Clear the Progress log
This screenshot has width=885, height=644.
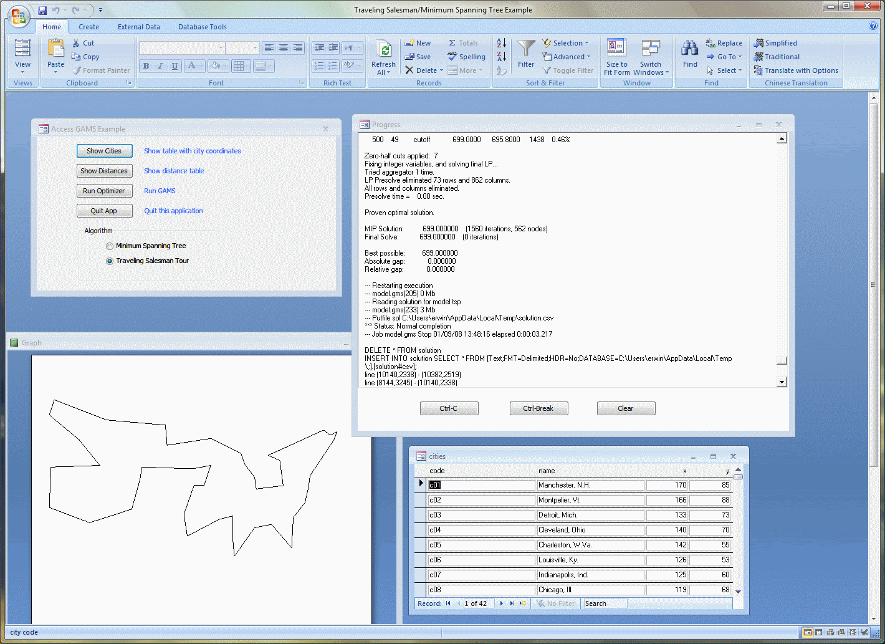coord(626,408)
